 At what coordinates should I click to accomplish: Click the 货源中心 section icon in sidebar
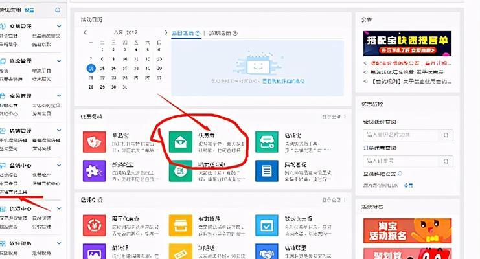(x=3, y=208)
